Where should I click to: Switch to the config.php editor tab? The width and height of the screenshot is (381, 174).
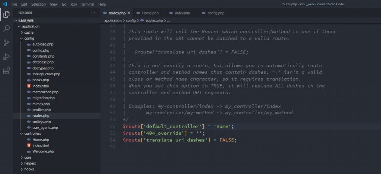215,13
